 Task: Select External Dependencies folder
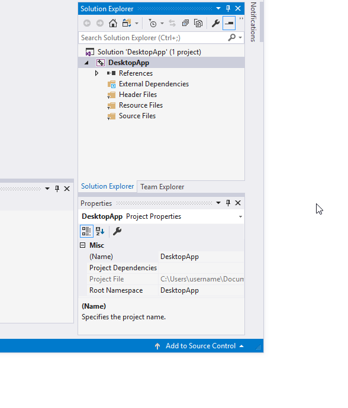[154, 84]
